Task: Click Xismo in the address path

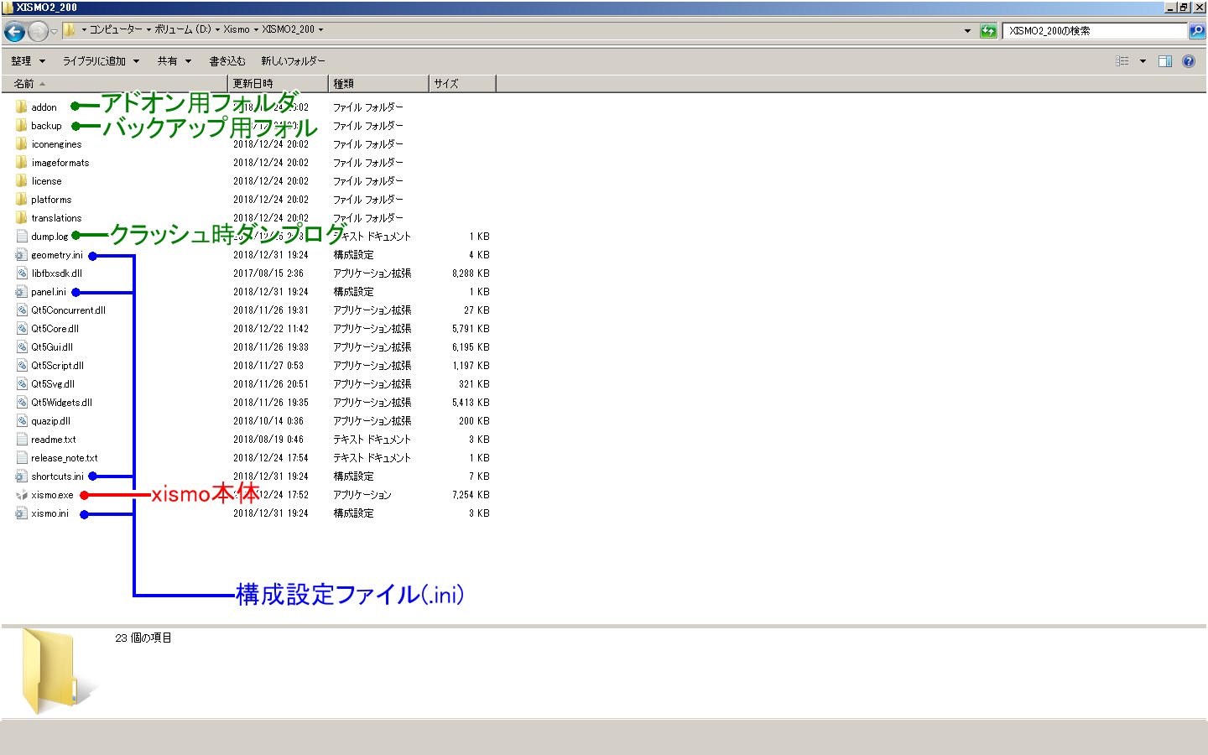Action: coord(237,29)
